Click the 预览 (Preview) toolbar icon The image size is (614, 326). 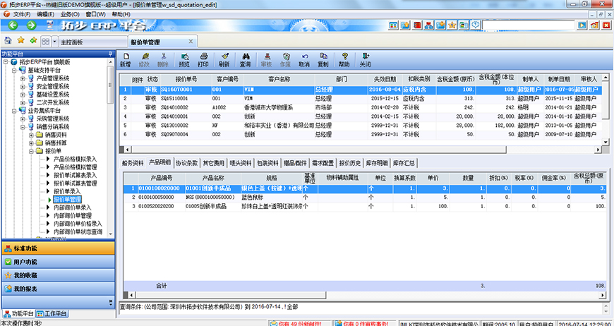(x=185, y=59)
